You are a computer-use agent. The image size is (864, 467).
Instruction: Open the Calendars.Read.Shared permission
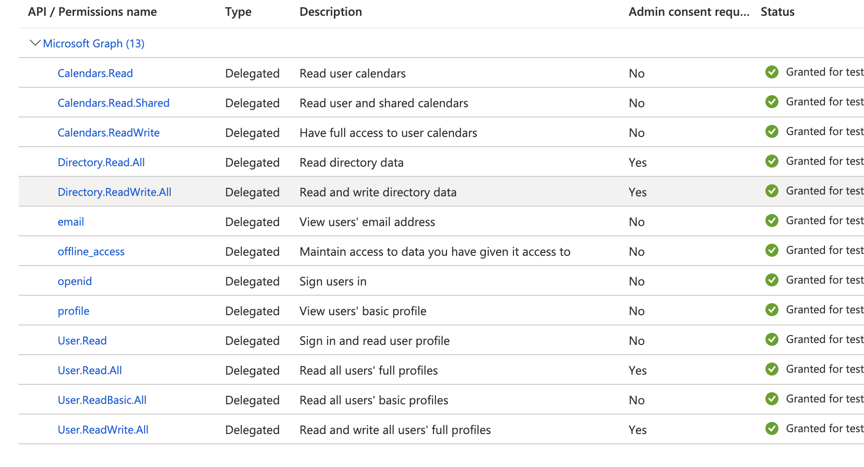point(113,103)
